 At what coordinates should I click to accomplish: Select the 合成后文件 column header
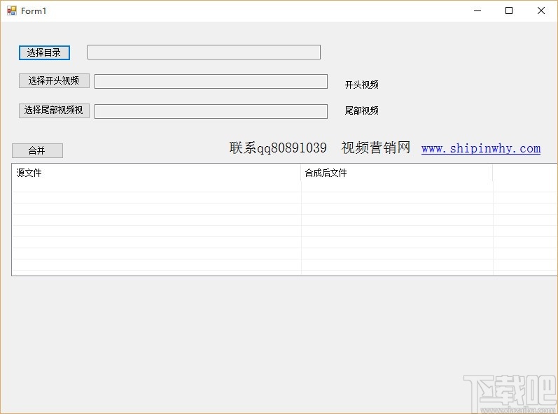397,173
